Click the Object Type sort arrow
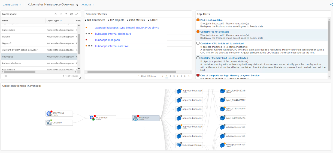The height and width of the screenshot is (153, 333). (61, 21)
